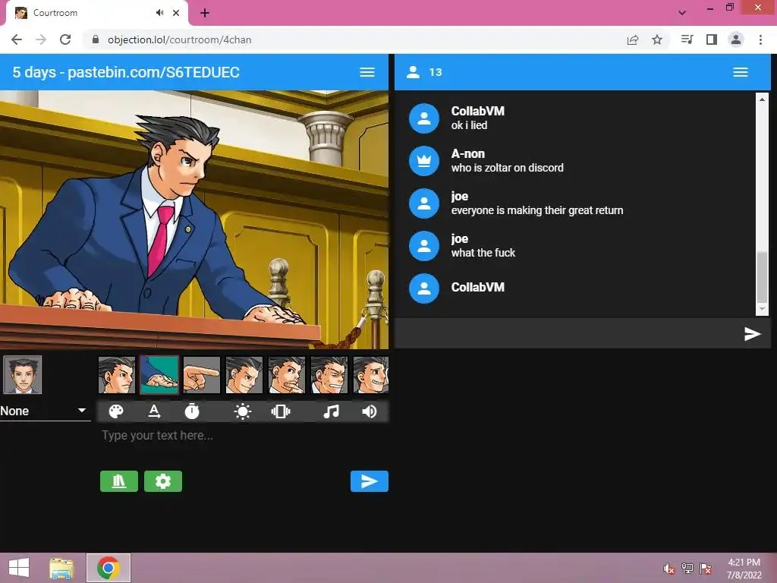Insert a flash effect via the sun icon
777x583 pixels.
click(x=242, y=411)
